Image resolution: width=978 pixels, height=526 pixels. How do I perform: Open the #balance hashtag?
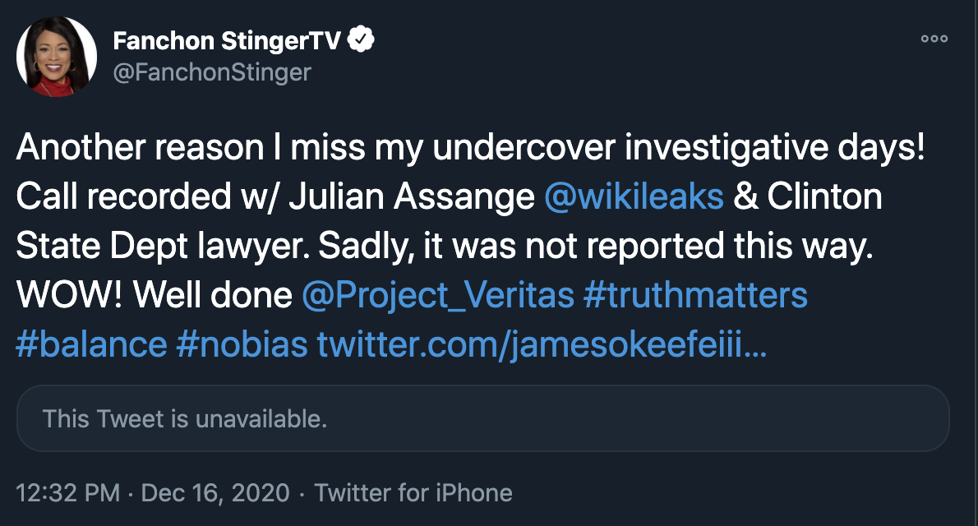91,344
